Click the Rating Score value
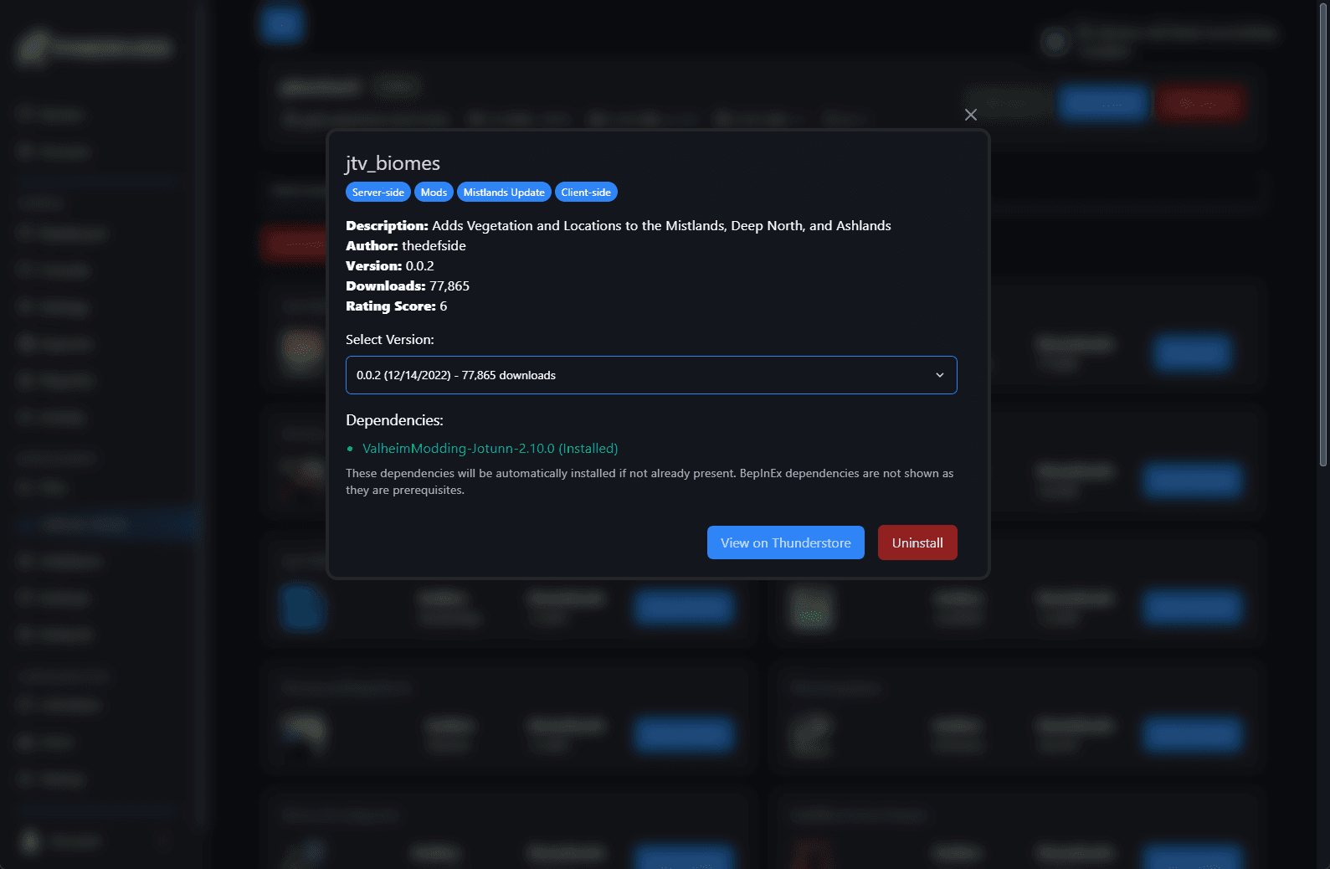Image resolution: width=1330 pixels, height=869 pixels. click(444, 306)
